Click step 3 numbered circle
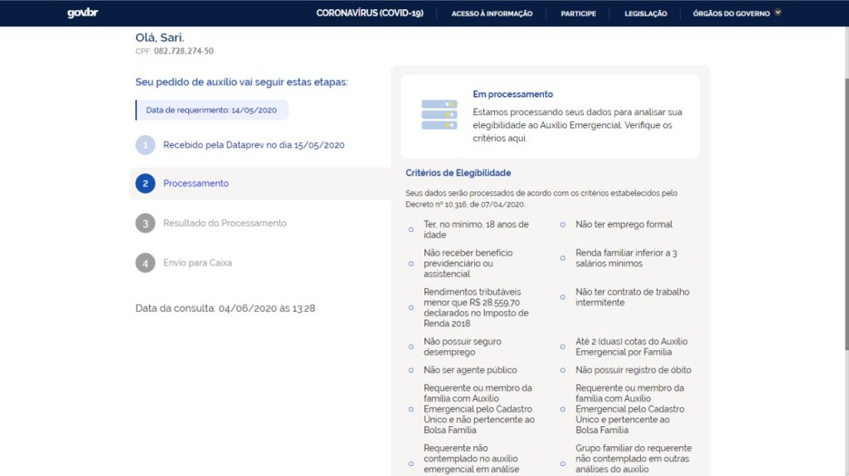The image size is (849, 476). pos(145,224)
